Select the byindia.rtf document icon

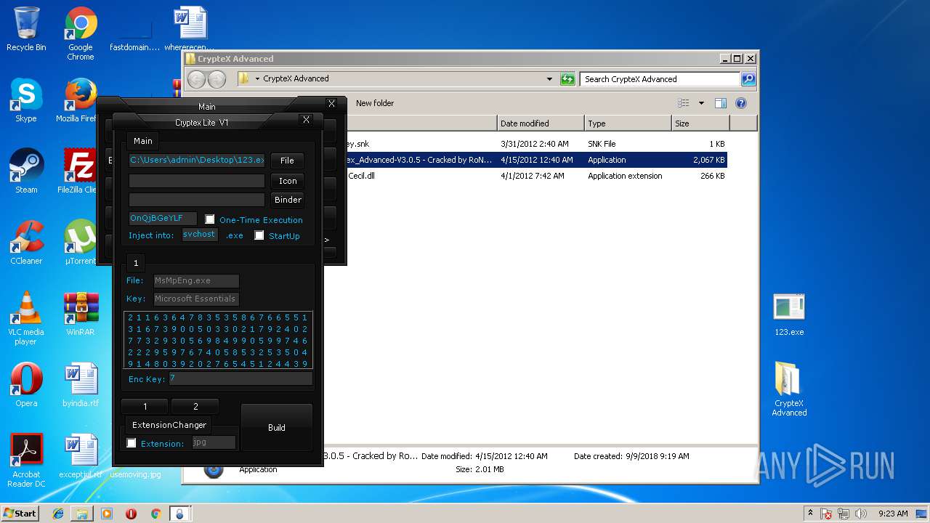click(81, 385)
